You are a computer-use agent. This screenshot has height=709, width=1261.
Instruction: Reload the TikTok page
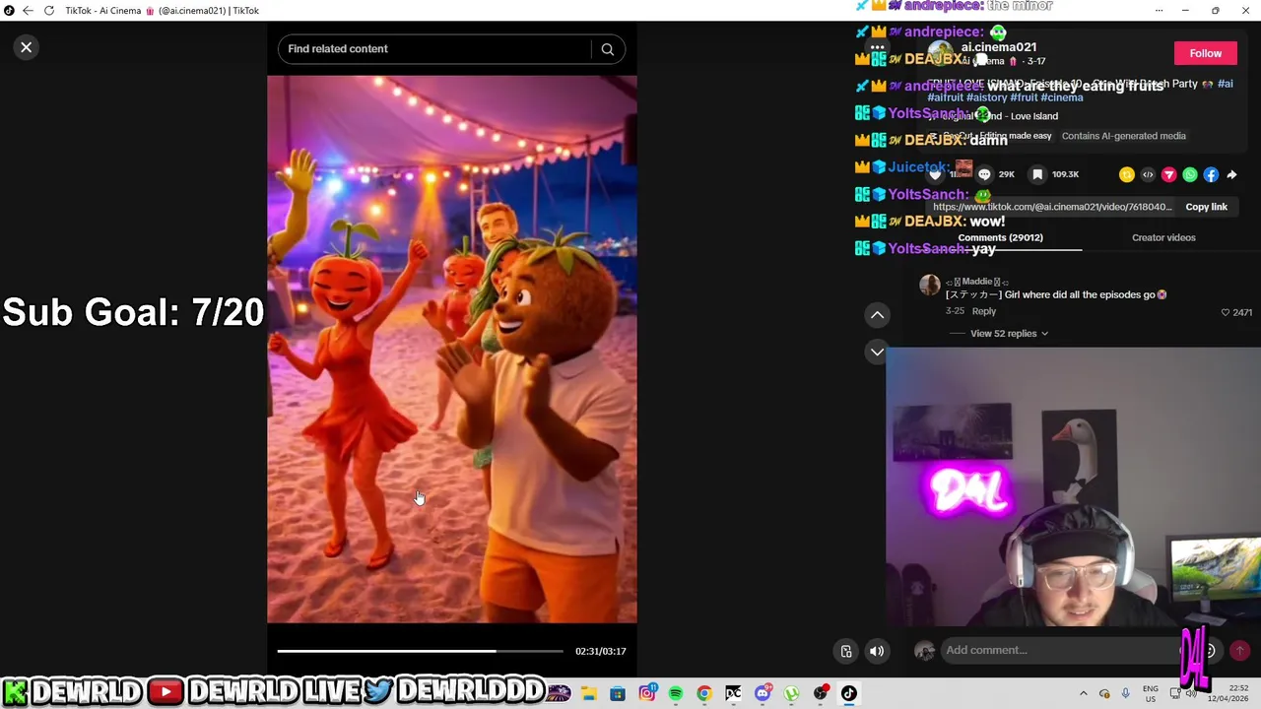48,11
